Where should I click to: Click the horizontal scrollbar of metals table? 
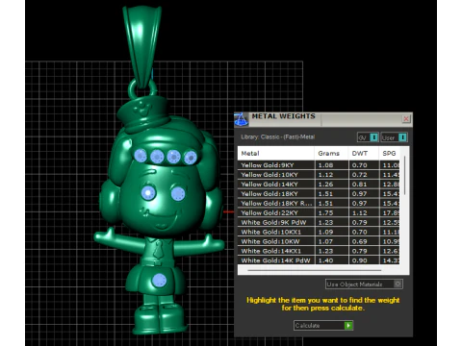click(315, 270)
